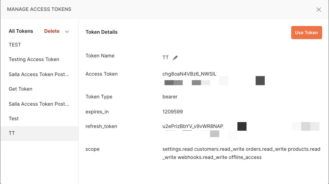Viewport: 329px width, 184px height.
Task: Select the Get Token entry
Action: (x=40, y=89)
